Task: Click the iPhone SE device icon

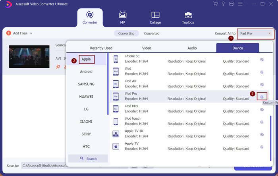Action: point(116,59)
